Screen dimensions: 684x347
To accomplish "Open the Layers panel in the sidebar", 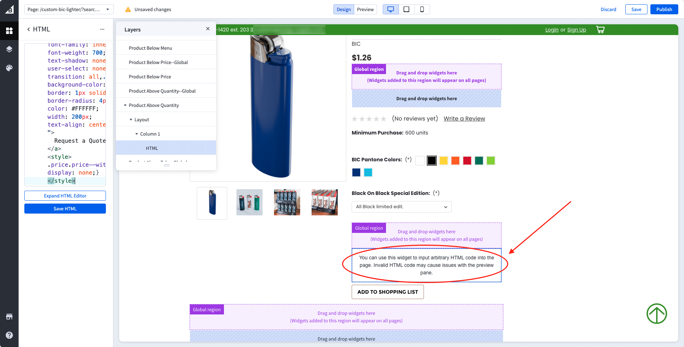I will click(9, 49).
